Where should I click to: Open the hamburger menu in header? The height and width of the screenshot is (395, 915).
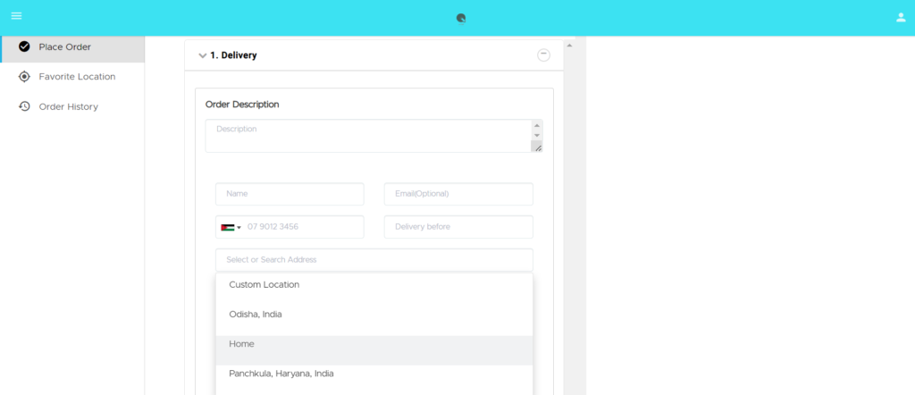(16, 16)
